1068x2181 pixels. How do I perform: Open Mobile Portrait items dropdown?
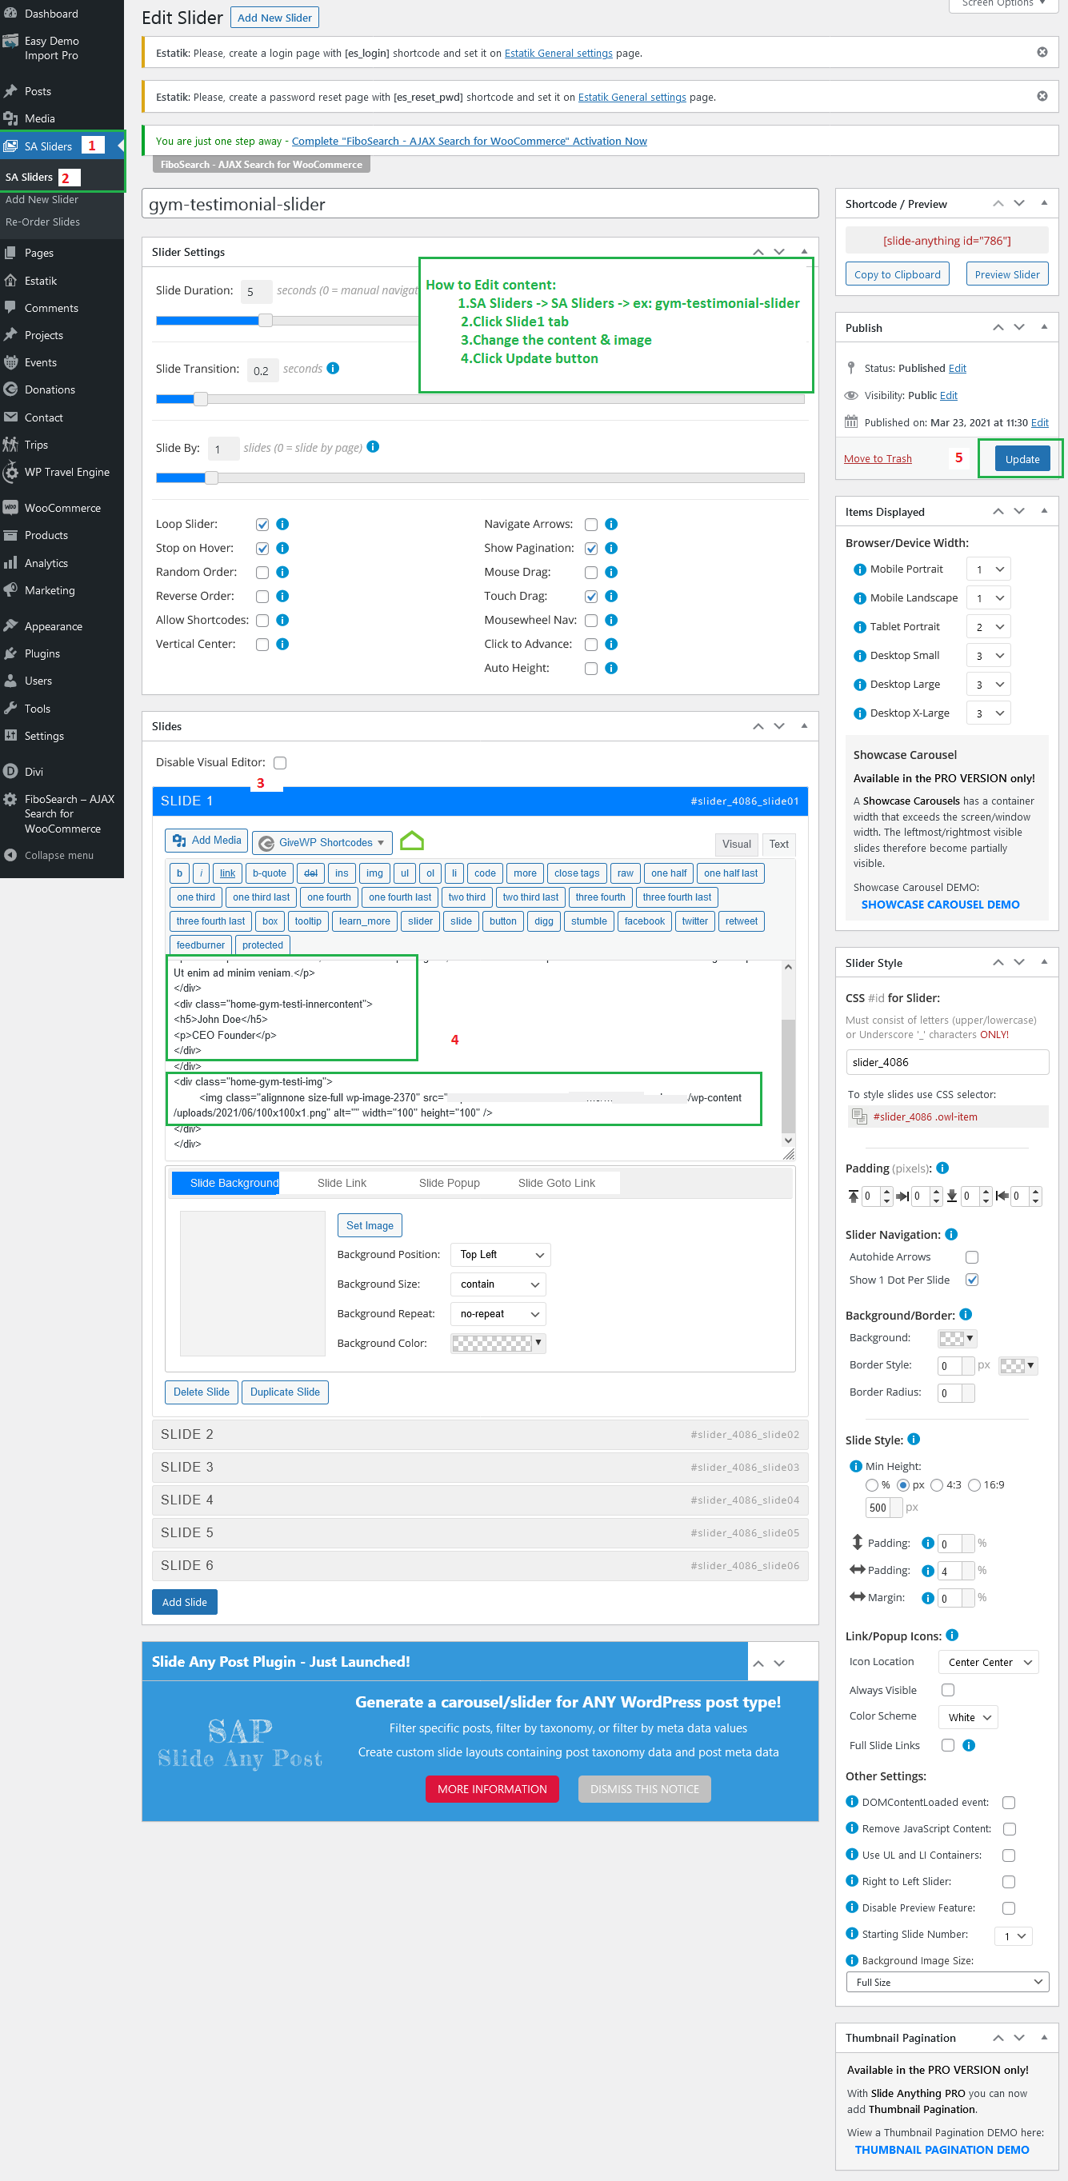(990, 569)
